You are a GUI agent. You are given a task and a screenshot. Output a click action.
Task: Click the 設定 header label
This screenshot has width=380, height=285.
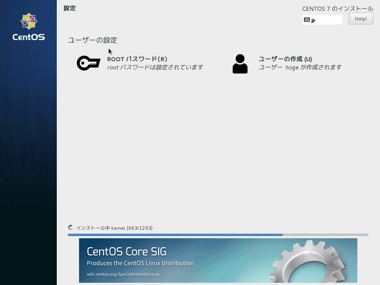(x=70, y=8)
